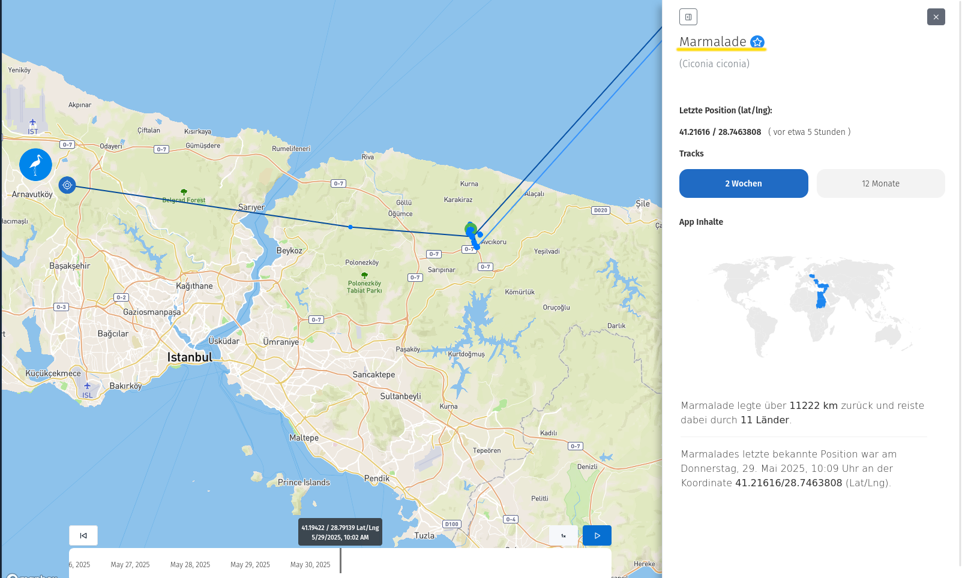Image resolution: width=962 pixels, height=578 pixels.
Task: Click May 27, 2025 on the timeline
Action: (x=130, y=565)
